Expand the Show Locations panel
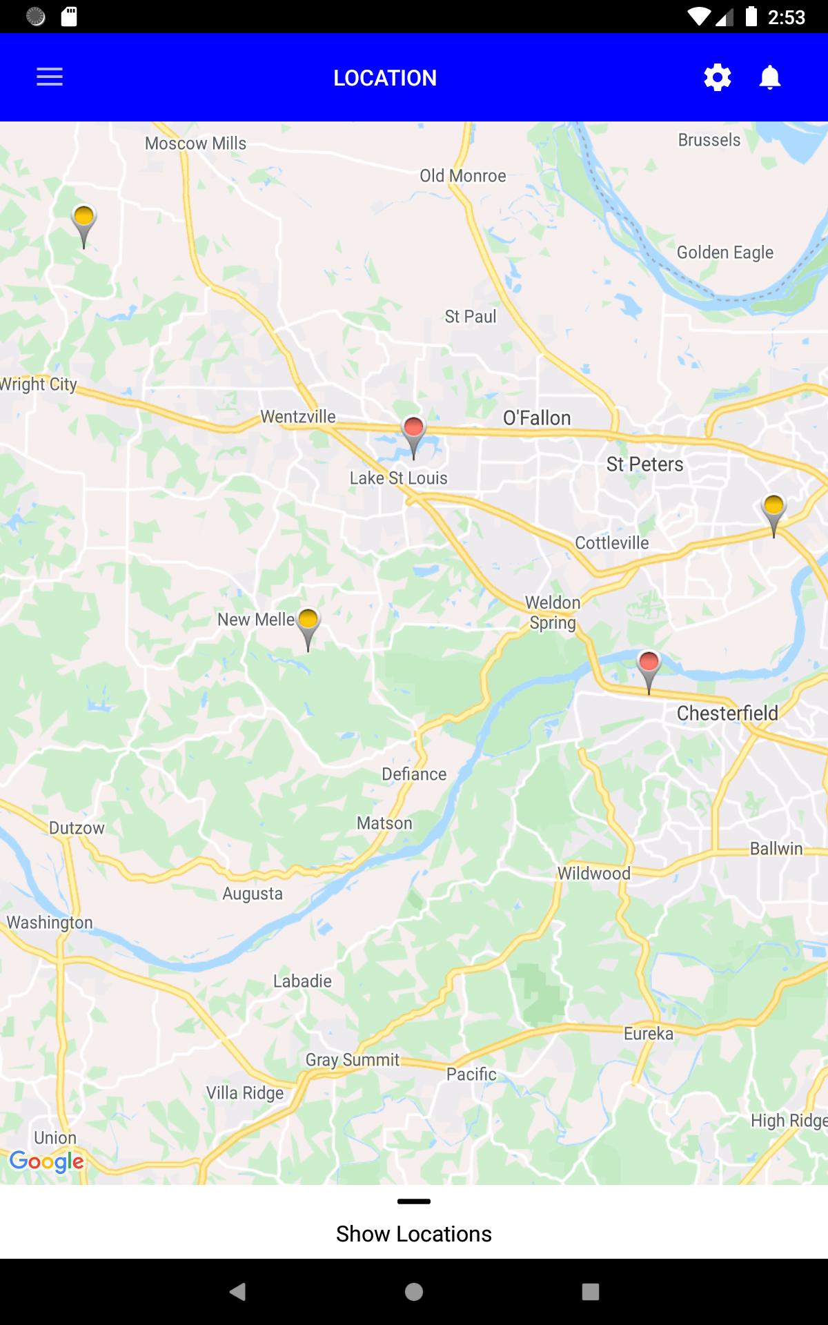This screenshot has width=828, height=1325. point(414,1234)
